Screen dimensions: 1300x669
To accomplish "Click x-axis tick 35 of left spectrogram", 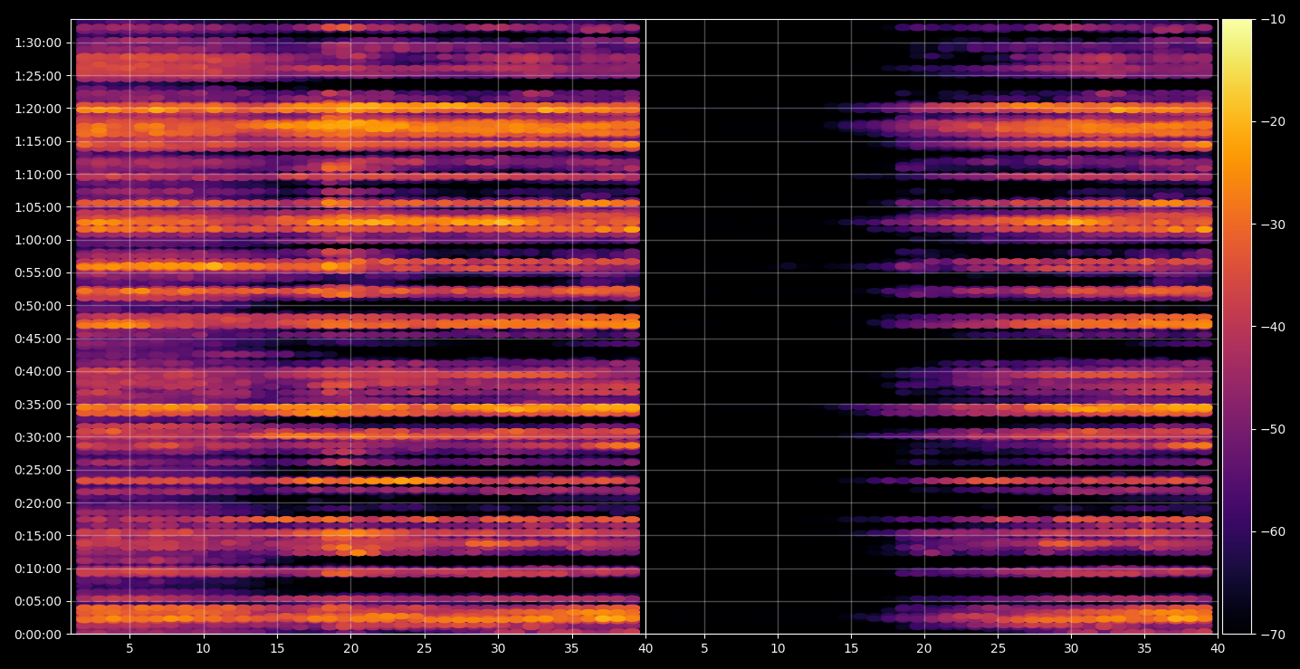I will point(571,648).
